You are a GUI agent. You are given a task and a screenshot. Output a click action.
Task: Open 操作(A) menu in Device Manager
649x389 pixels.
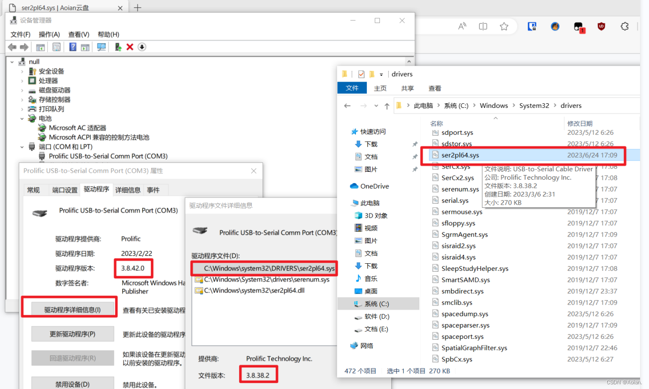pos(49,34)
